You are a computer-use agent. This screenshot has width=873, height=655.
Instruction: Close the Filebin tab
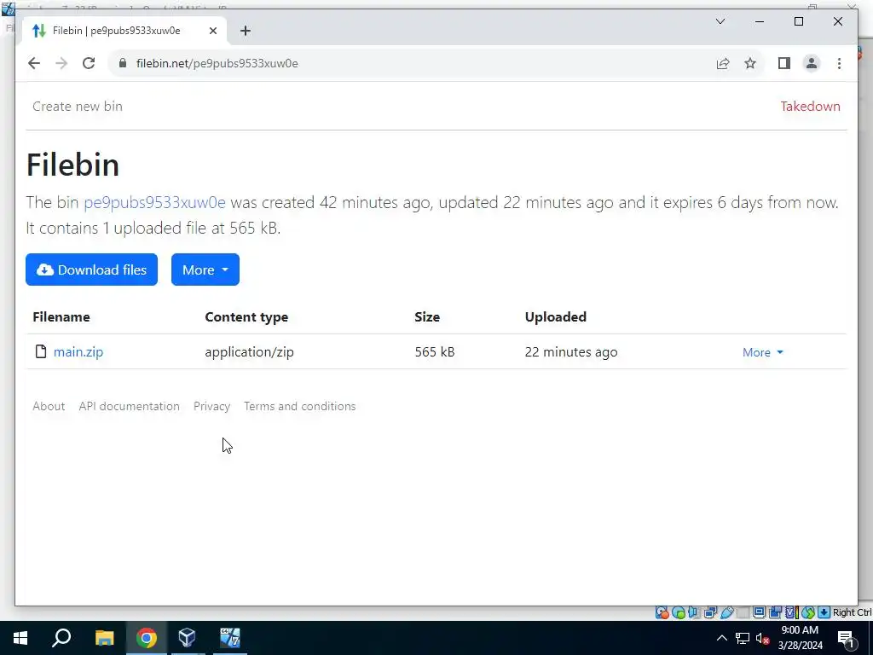212,31
